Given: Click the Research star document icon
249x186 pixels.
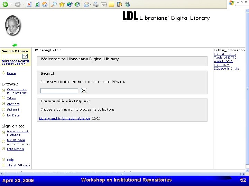Looking at the screenshot, I should pos(119,4).
